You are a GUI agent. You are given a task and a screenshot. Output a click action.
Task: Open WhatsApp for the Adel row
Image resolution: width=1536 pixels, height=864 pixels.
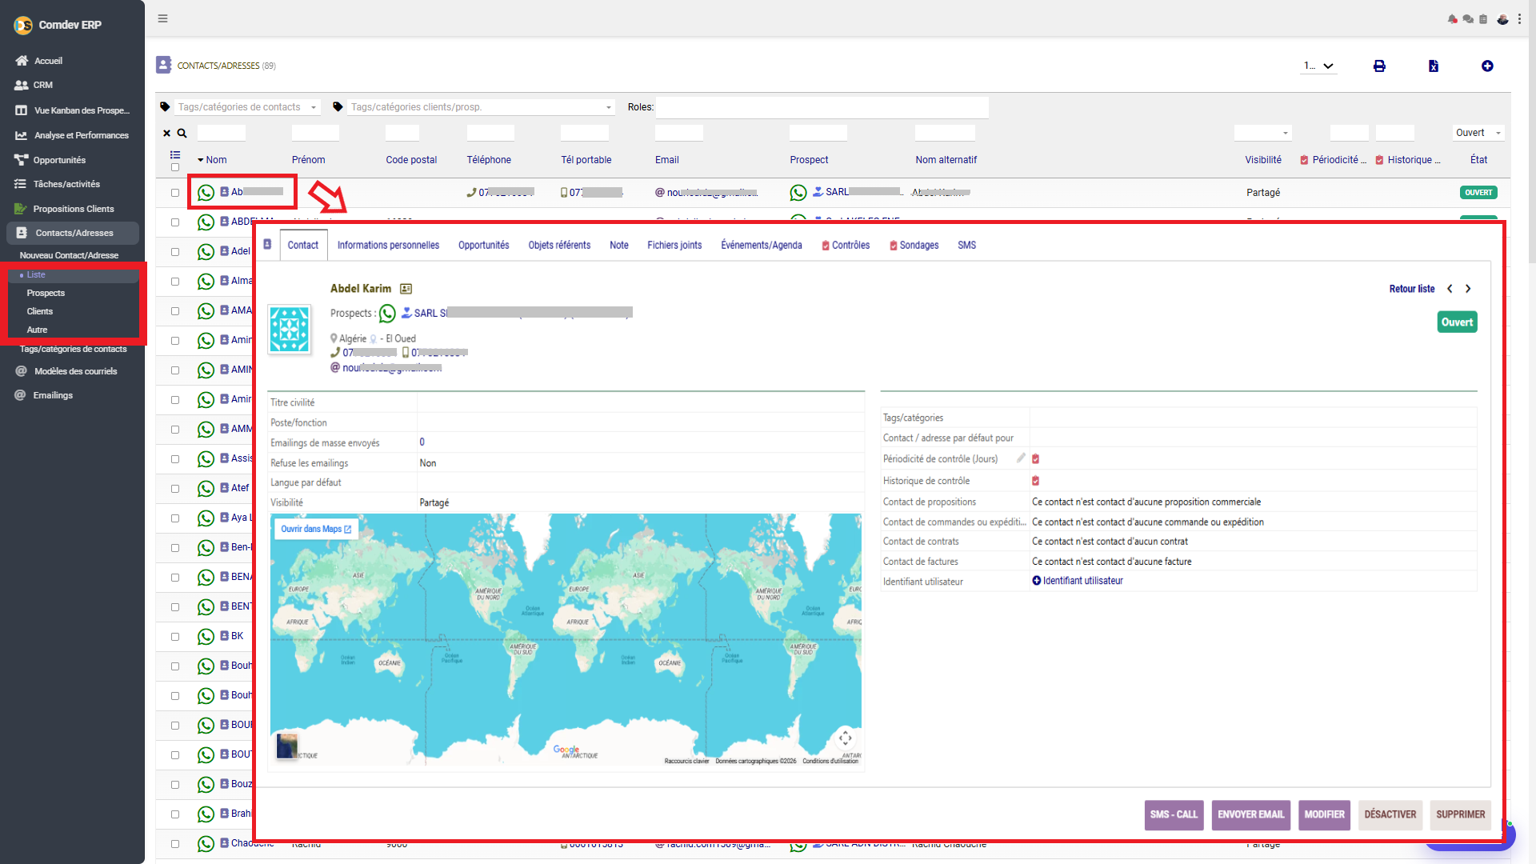206,252
